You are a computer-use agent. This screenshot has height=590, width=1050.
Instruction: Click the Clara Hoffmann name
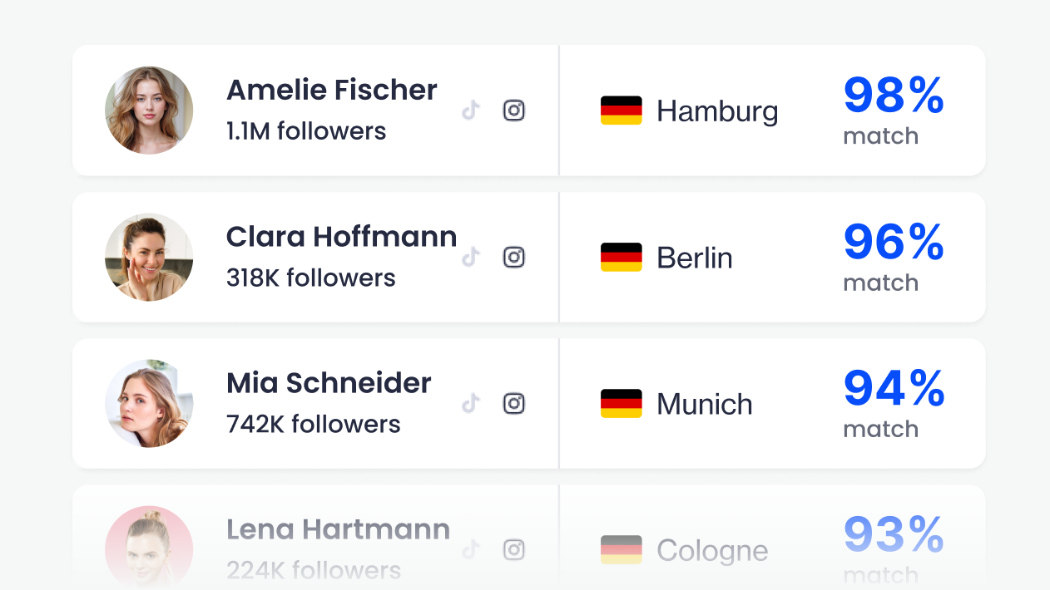(x=341, y=237)
